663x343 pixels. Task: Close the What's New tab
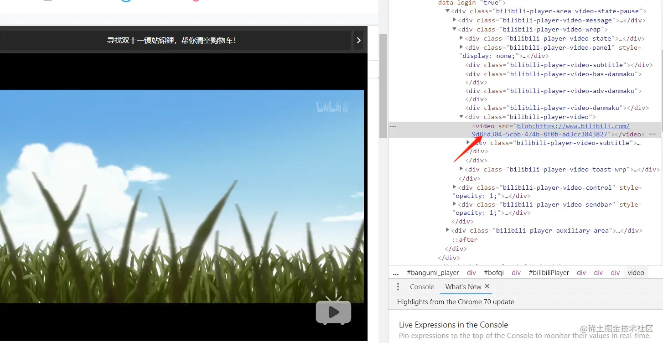click(x=487, y=286)
